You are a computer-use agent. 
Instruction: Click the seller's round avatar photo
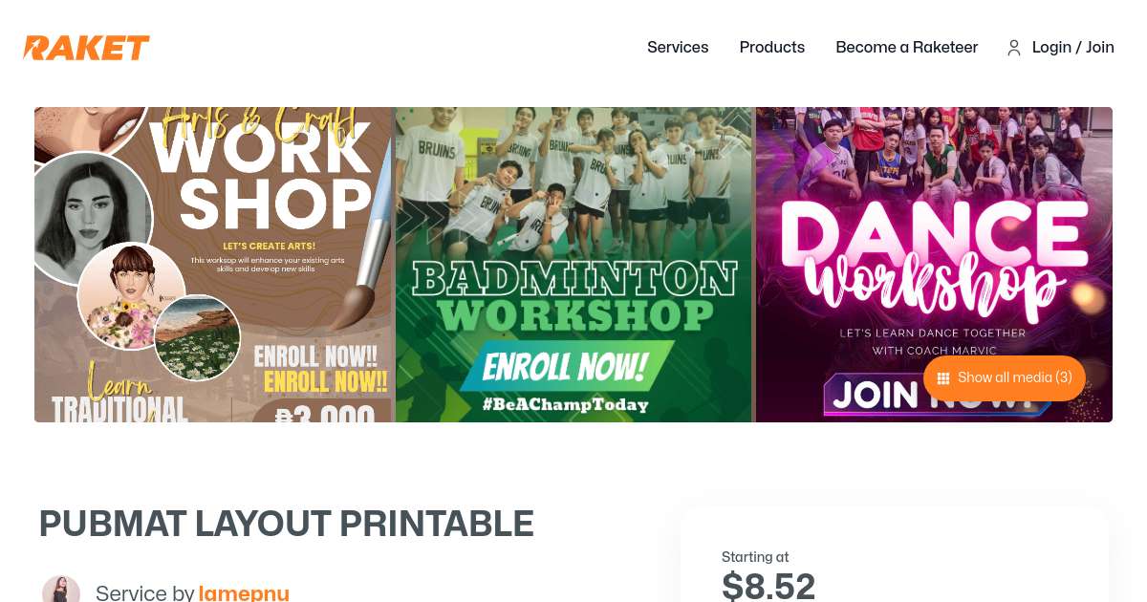61,591
